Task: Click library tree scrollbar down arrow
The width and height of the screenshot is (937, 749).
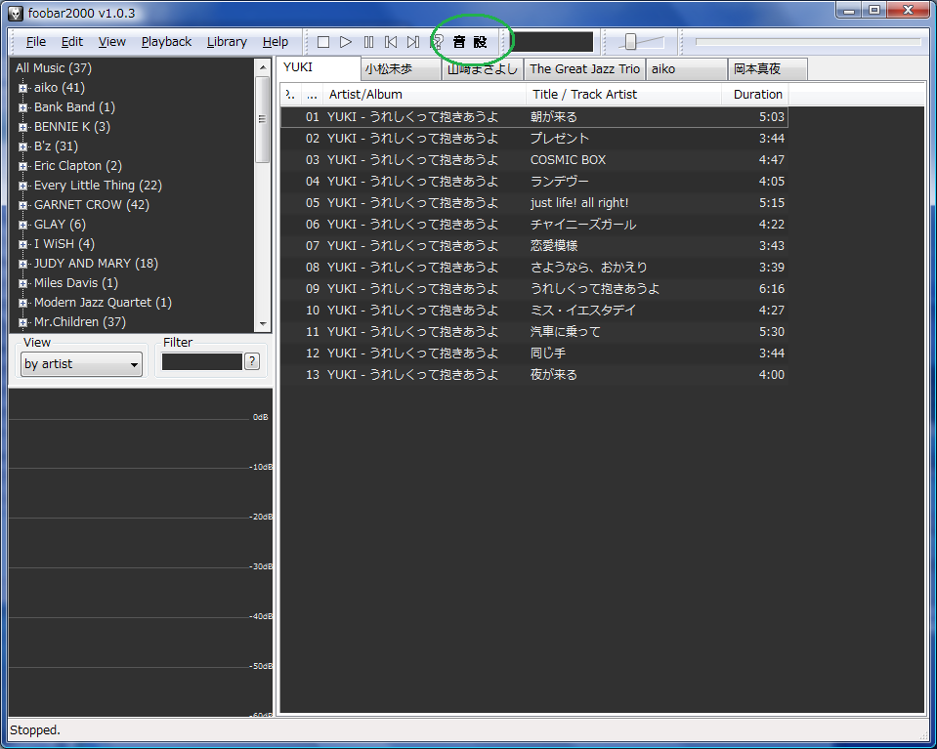Action: (263, 324)
